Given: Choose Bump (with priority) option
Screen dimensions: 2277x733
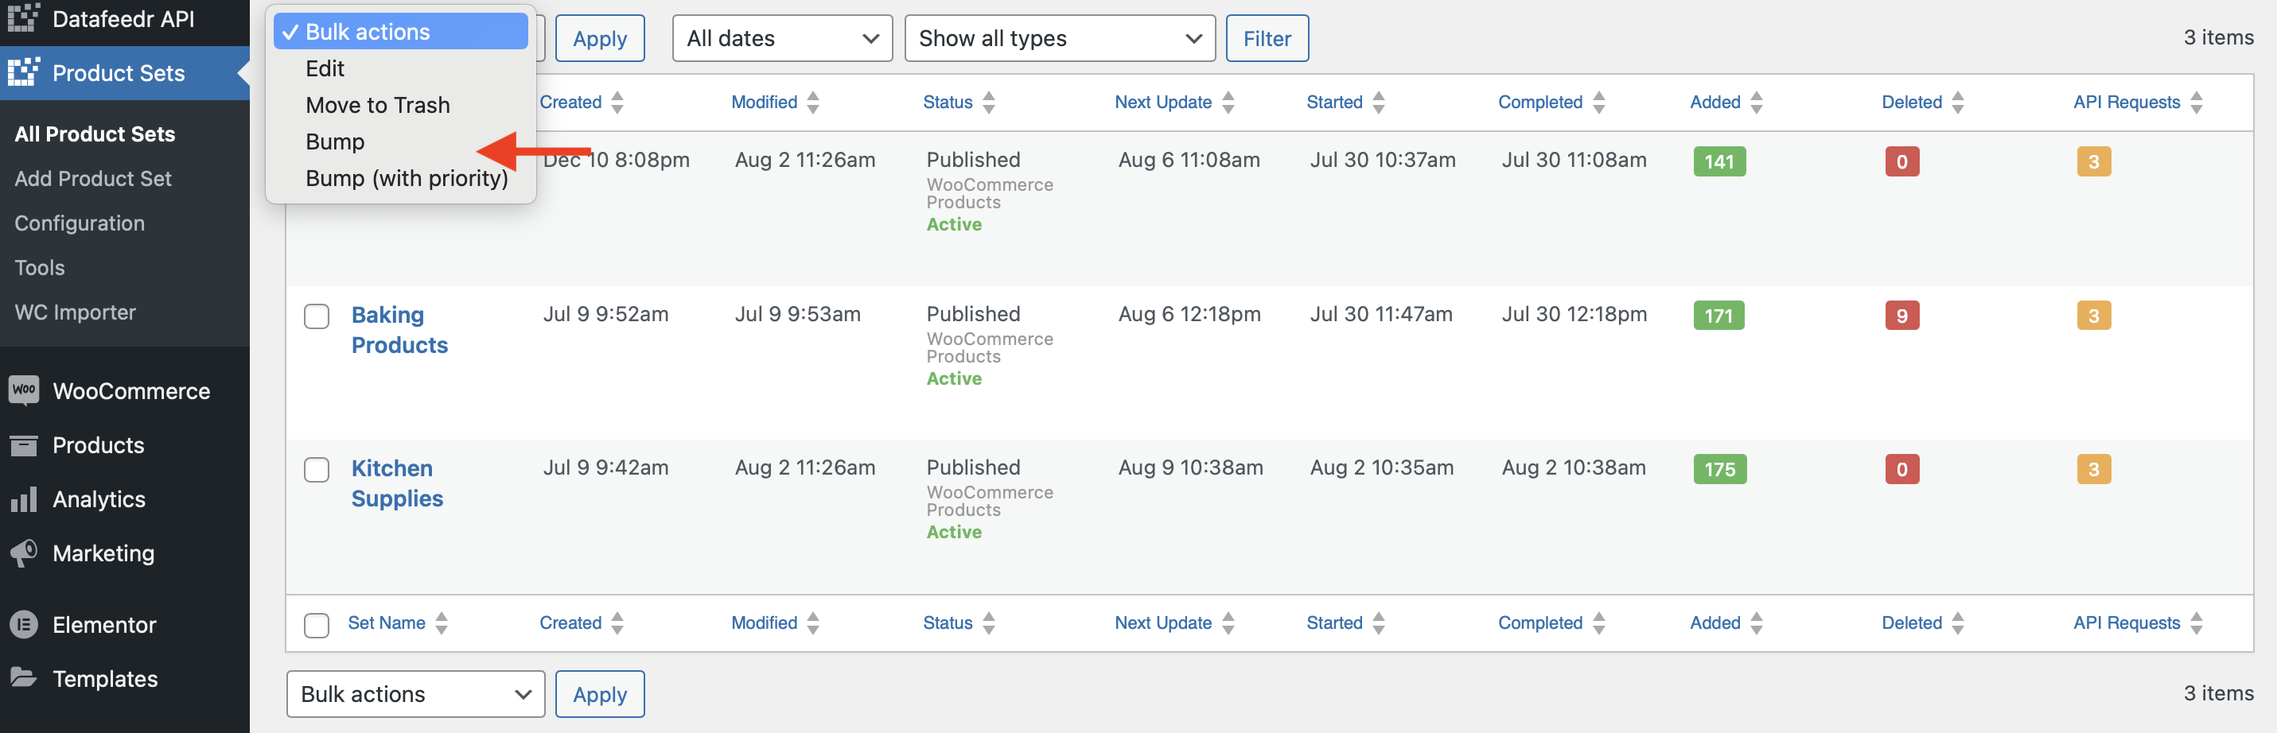Looking at the screenshot, I should 400,178.
